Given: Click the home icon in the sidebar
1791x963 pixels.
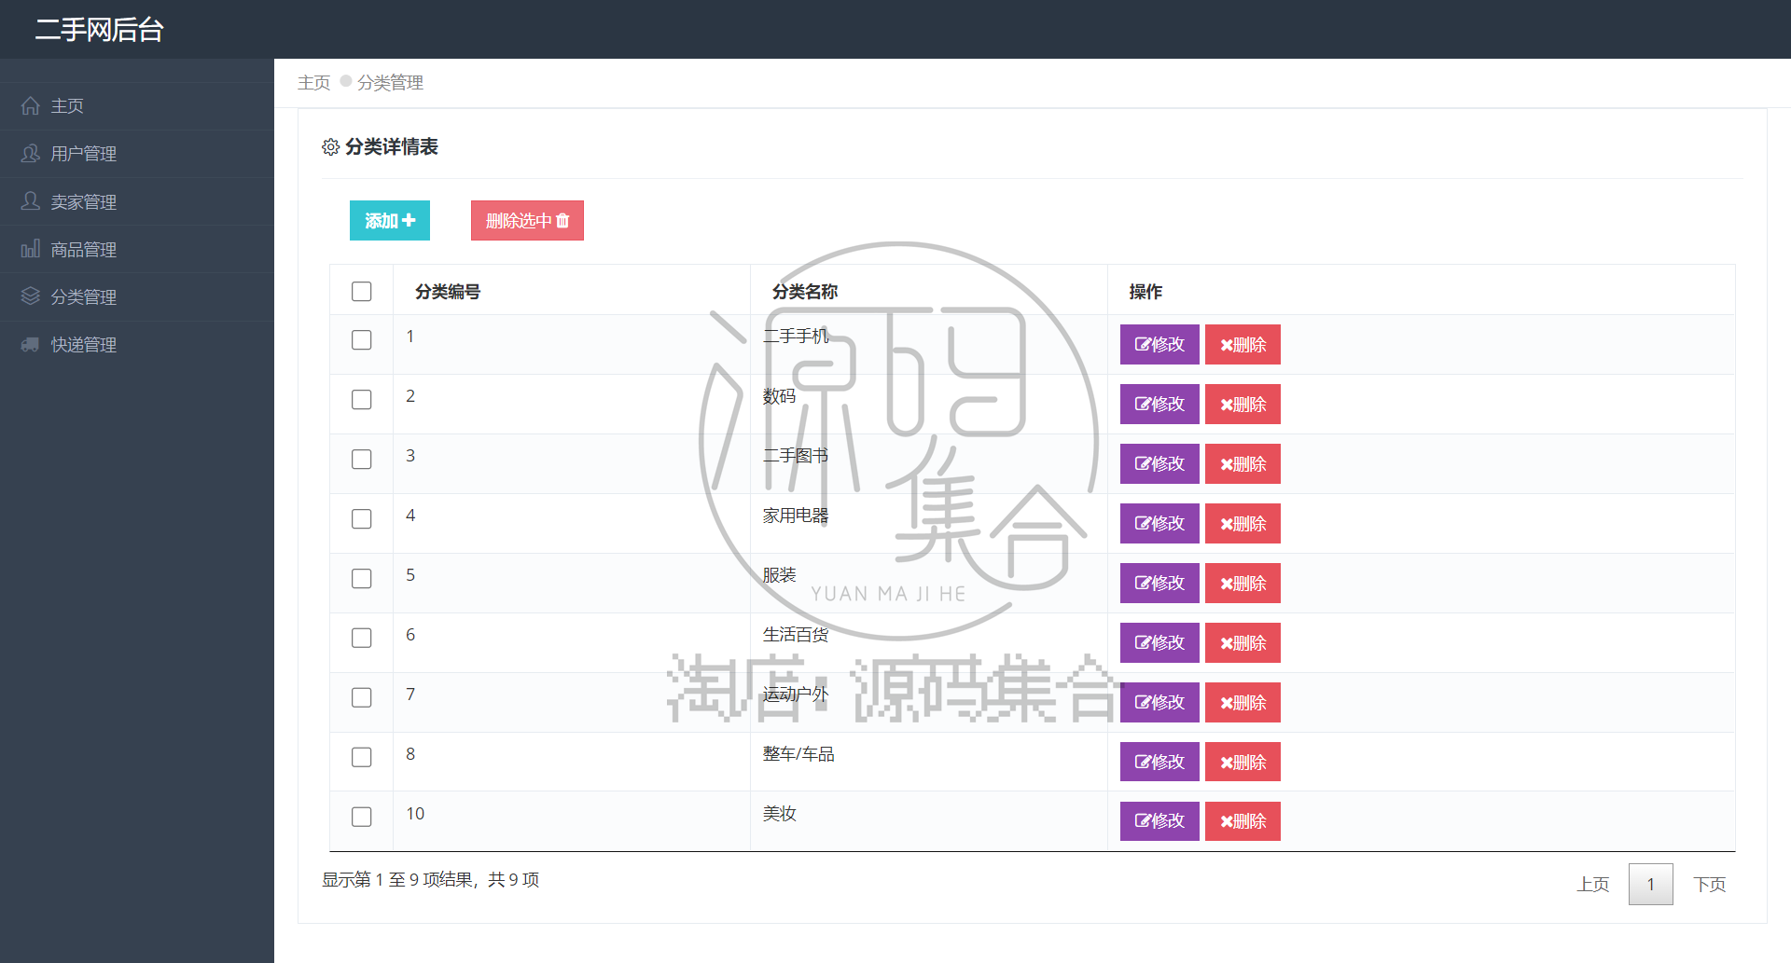Looking at the screenshot, I should coord(31,105).
